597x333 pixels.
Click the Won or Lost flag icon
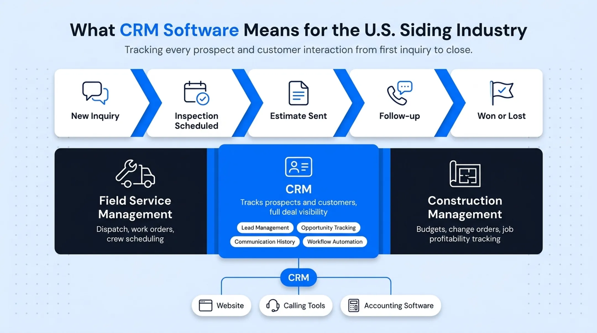tap(501, 93)
